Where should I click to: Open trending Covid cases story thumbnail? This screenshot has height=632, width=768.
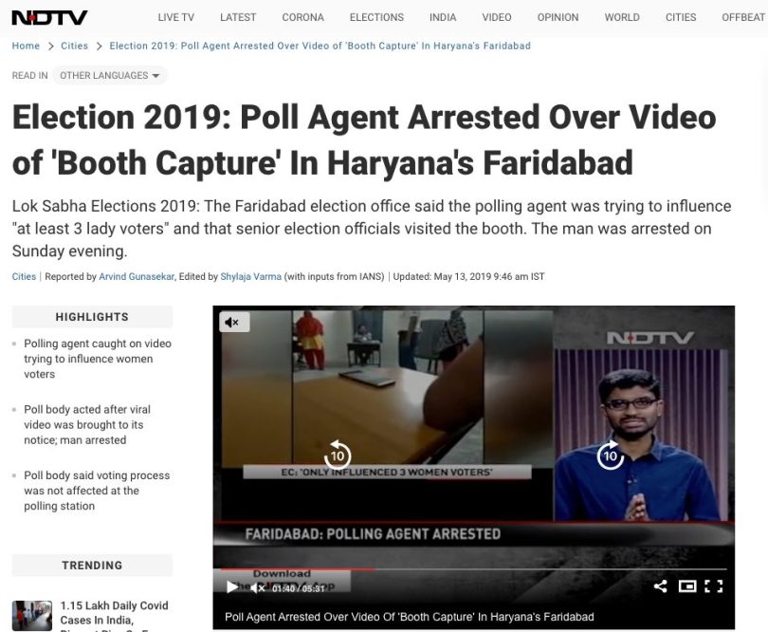32,616
